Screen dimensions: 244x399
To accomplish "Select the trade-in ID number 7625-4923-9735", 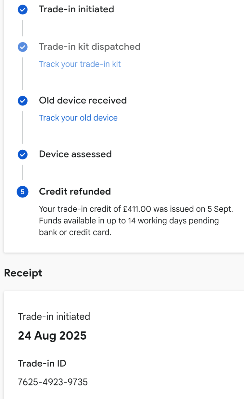I will 53,382.
